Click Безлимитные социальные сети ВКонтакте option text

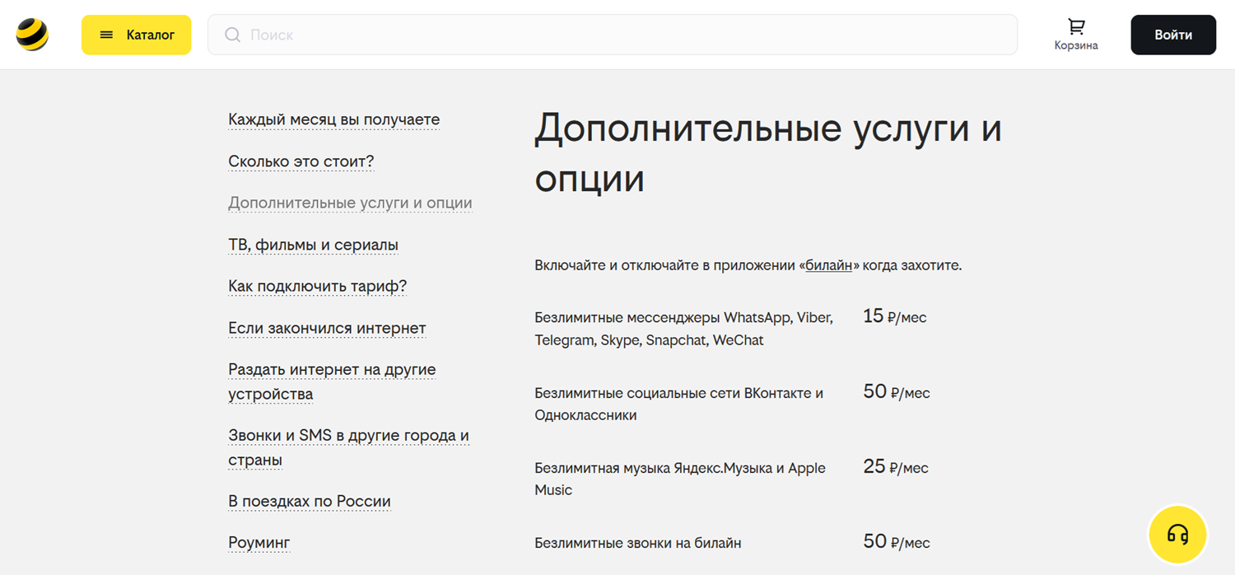(678, 404)
